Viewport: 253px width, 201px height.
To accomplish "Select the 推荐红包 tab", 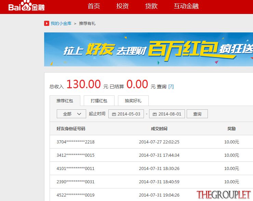I will click(65, 100).
